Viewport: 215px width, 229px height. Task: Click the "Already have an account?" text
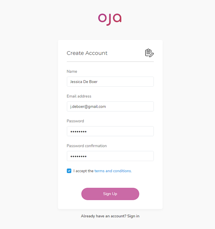click(x=103, y=216)
